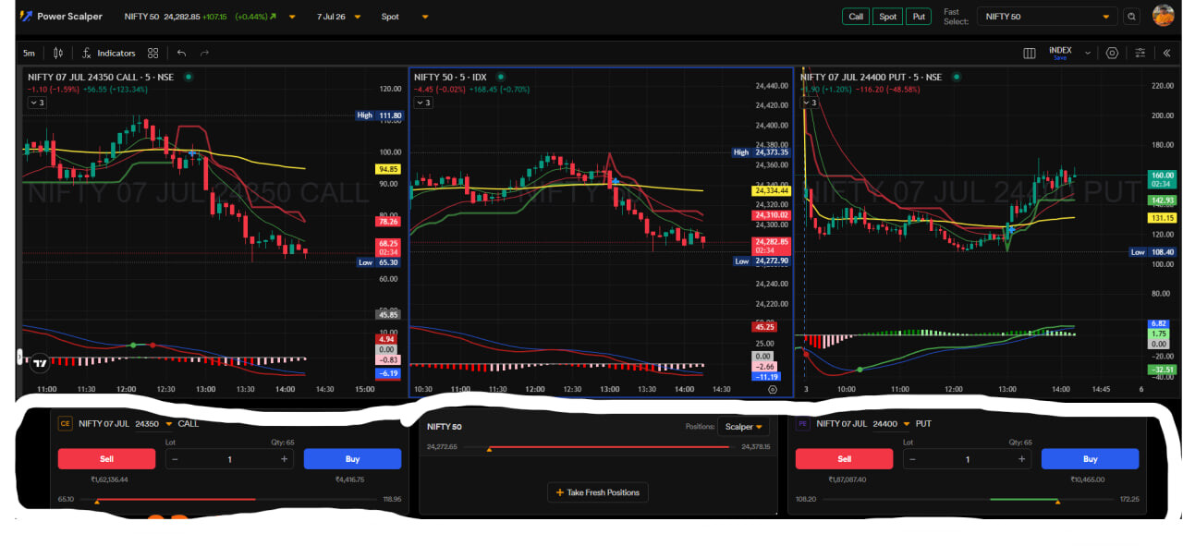Expand the Fast Select NIFTY 50 dropdown

pos(1049,17)
